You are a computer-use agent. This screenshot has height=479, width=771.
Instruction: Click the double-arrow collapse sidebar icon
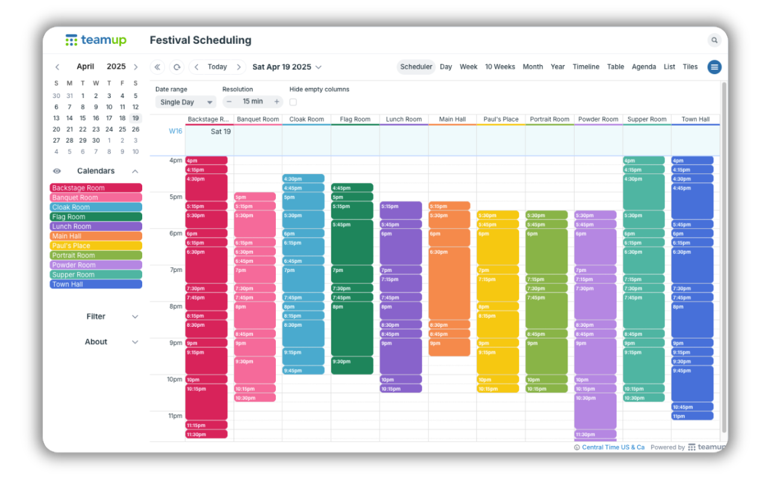tap(158, 67)
